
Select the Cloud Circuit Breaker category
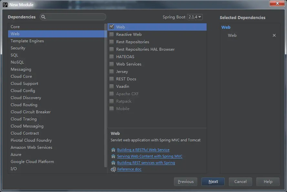(56, 112)
